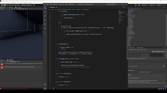Toggle scene lighting in Scene view toolbar
This screenshot has height=93, width=167.
[15, 9]
